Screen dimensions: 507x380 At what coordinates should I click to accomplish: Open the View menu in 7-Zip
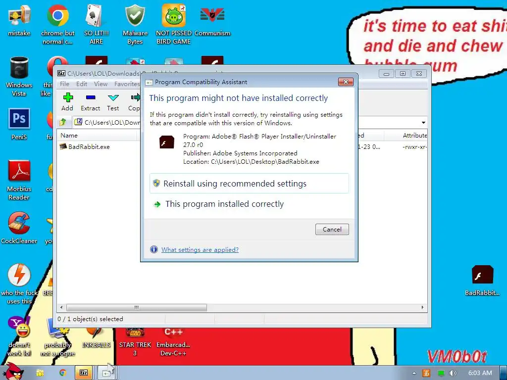pyautogui.click(x=101, y=84)
